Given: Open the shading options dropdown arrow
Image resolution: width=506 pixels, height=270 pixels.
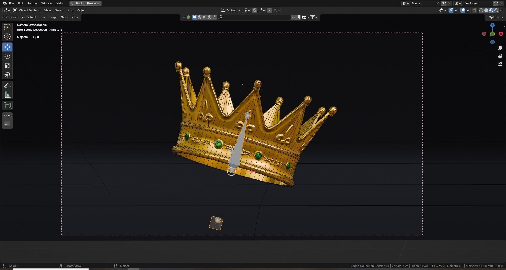Looking at the screenshot, I should pyautogui.click(x=502, y=10).
